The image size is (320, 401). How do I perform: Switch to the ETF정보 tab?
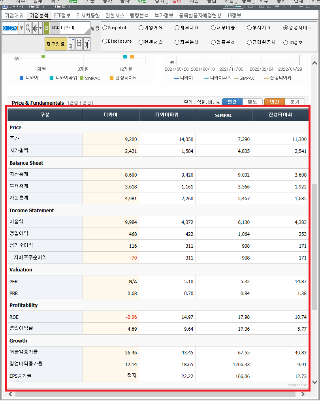click(62, 15)
